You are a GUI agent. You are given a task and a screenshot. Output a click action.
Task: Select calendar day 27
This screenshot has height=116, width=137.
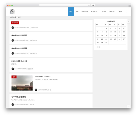[x=124, y=39]
